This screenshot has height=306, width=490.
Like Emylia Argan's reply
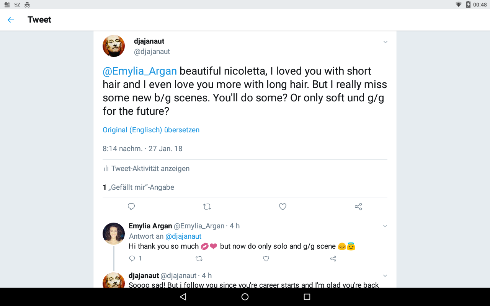266,259
